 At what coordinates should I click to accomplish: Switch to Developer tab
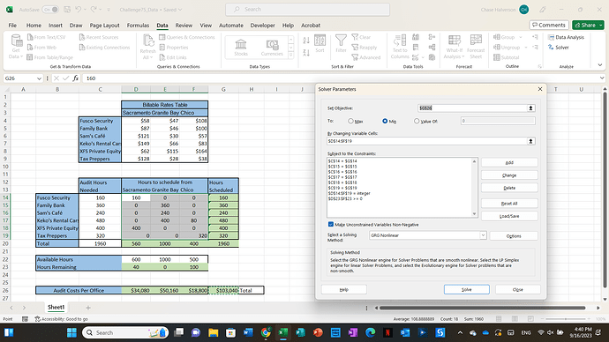(262, 26)
